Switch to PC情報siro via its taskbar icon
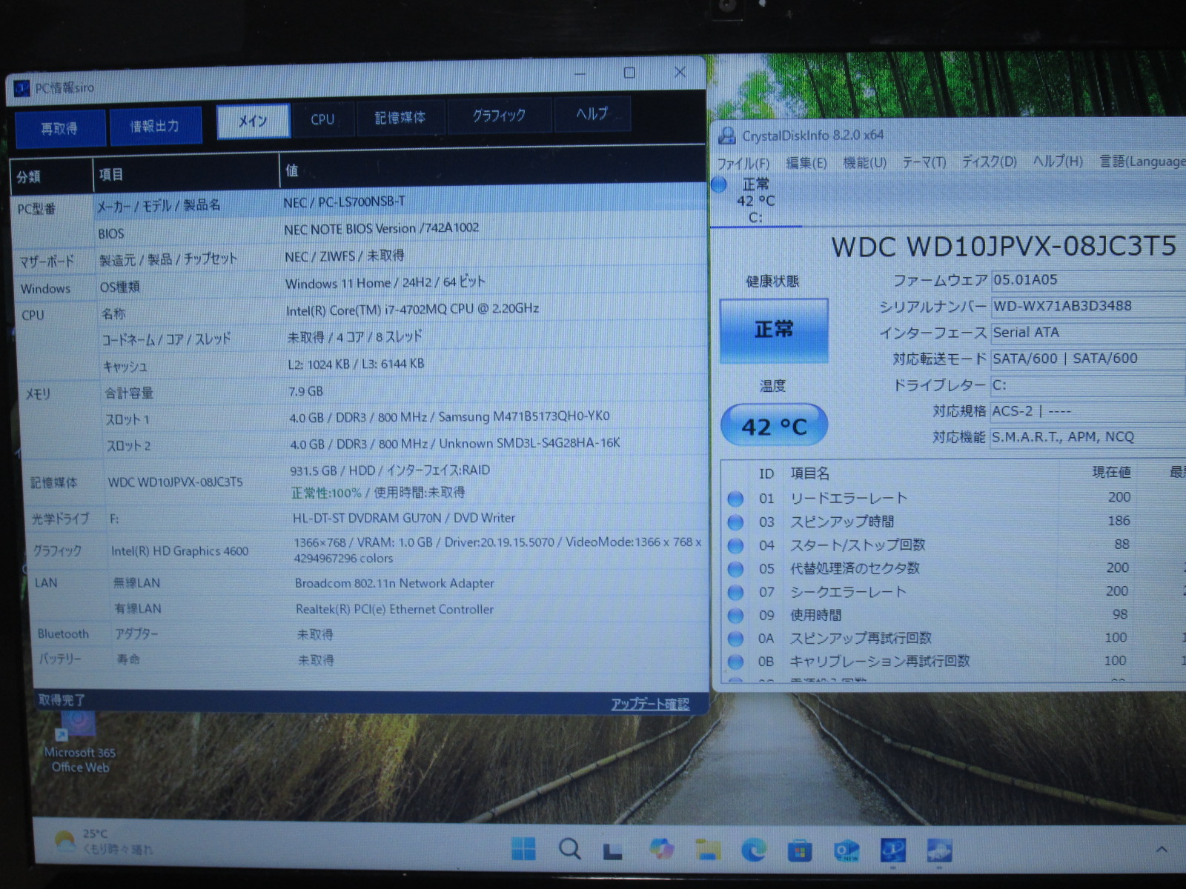The width and height of the screenshot is (1186, 889). [892, 851]
